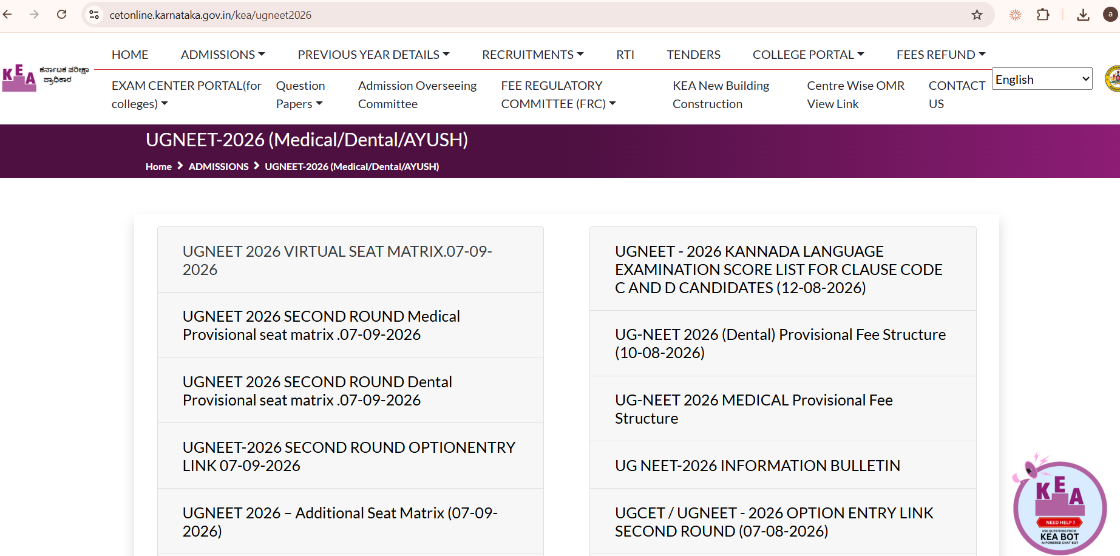Click the emblem icon beside the language selector
Viewport: 1120px width, 556px height.
click(x=1113, y=79)
